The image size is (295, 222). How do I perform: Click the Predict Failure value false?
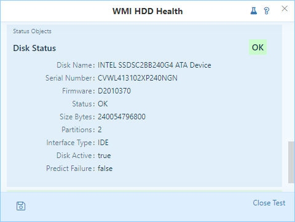click(x=105, y=168)
